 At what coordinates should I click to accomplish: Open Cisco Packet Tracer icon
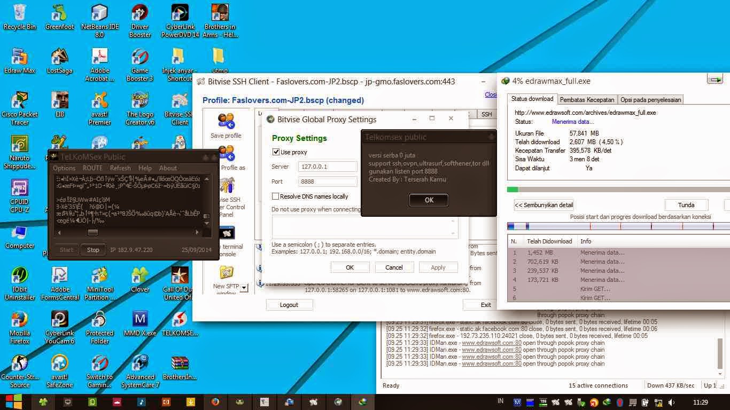(x=20, y=108)
